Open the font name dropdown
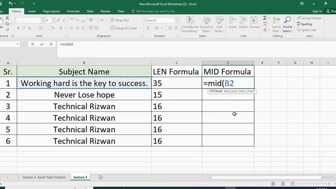Image resolution: width=336 pixels, height=189 pixels. (42, 20)
